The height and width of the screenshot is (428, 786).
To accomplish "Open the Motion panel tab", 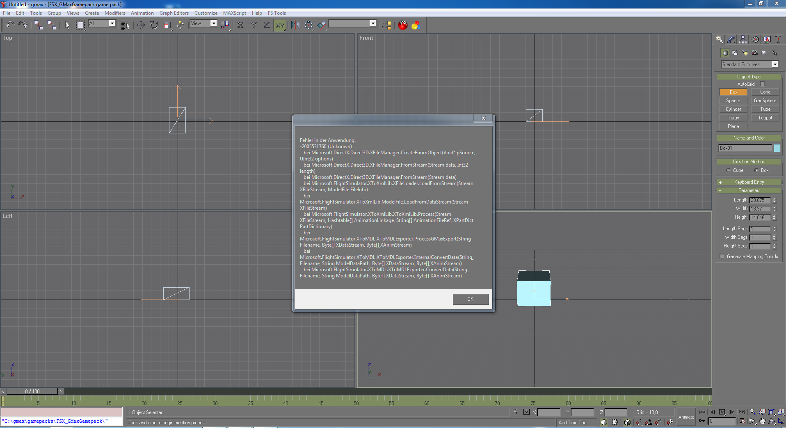I will [x=755, y=39].
